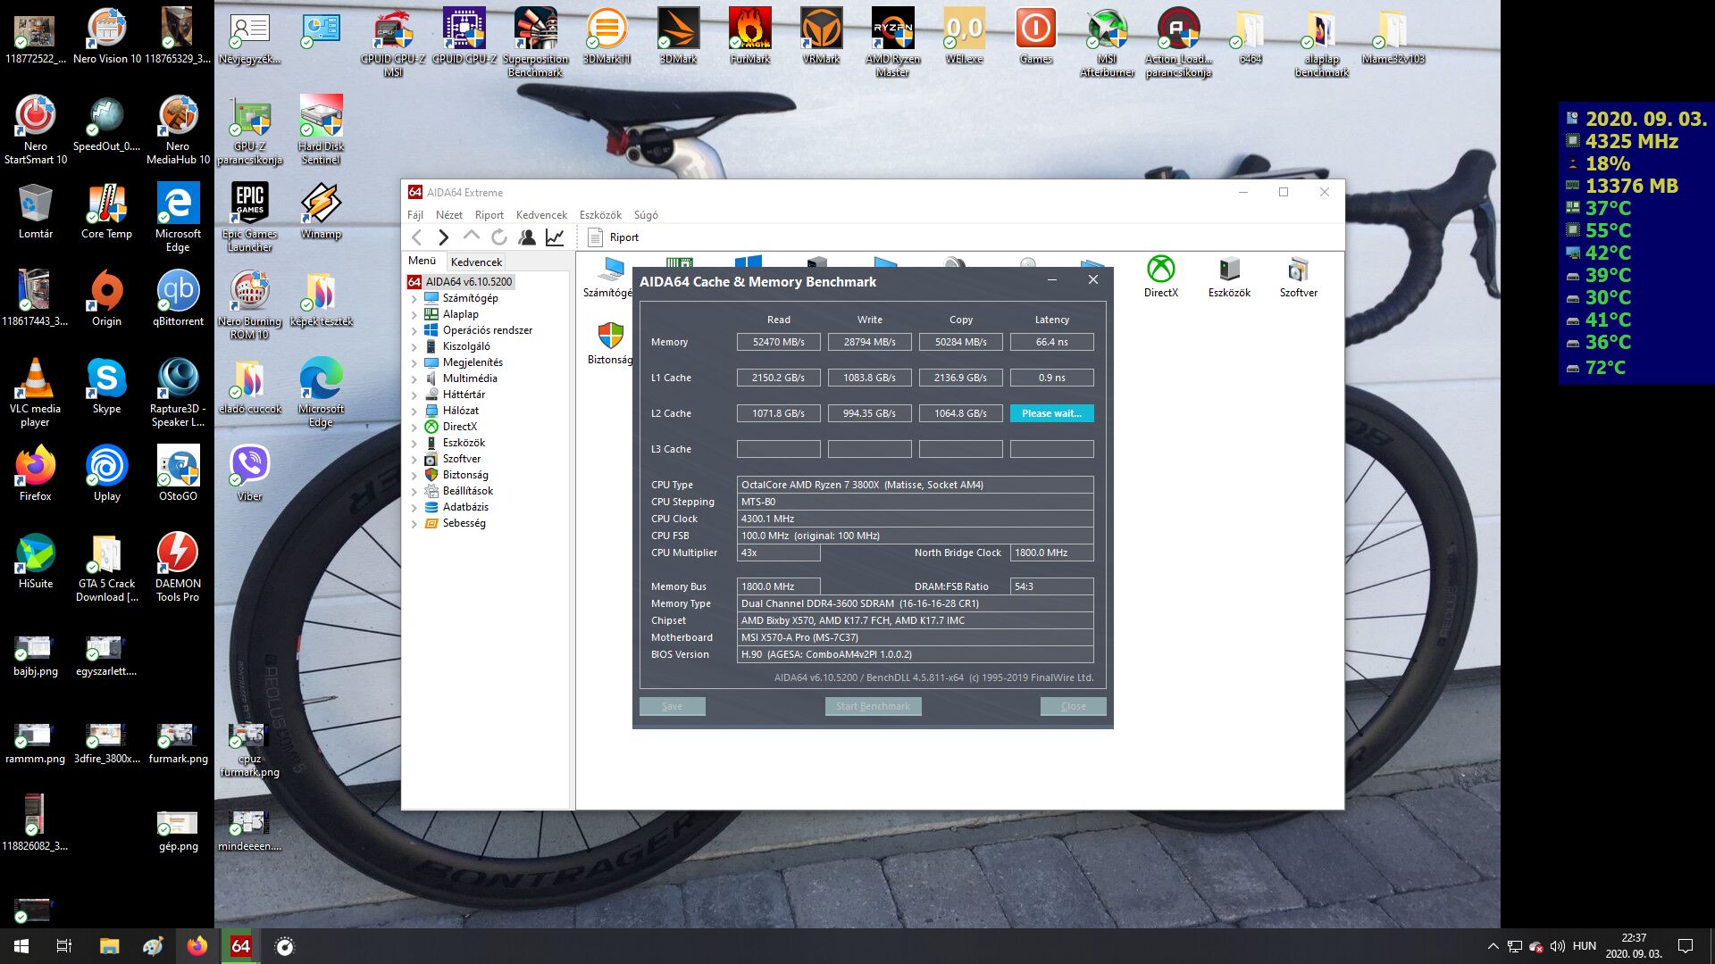Open Superposition Benchmark desktop icon

click(x=535, y=41)
